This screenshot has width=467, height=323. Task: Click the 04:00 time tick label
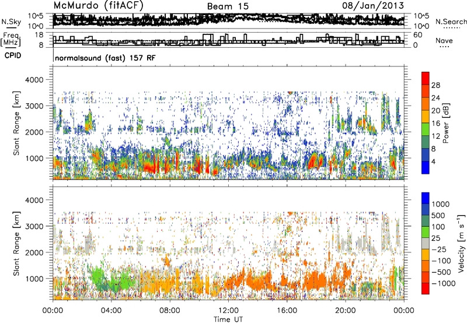tap(111, 311)
